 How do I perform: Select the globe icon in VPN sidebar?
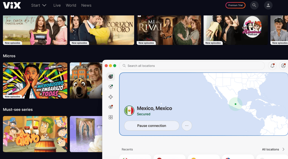click(x=111, y=76)
